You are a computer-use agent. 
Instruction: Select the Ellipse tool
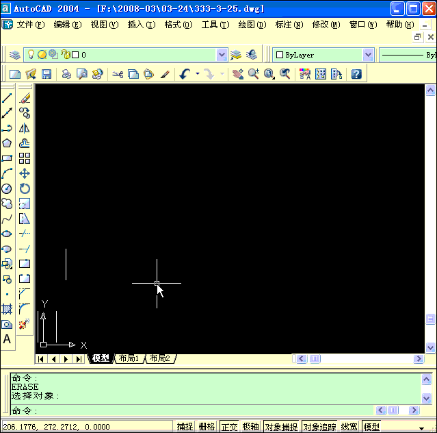click(x=7, y=234)
